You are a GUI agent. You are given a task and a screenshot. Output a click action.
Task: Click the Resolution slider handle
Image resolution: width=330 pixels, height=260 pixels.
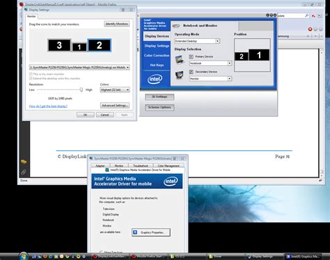81,90
